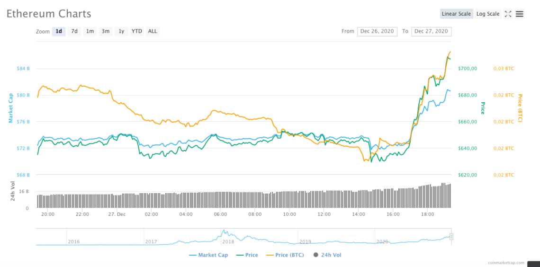Click the From date field
The width and height of the screenshot is (540, 267).
tap(377, 31)
